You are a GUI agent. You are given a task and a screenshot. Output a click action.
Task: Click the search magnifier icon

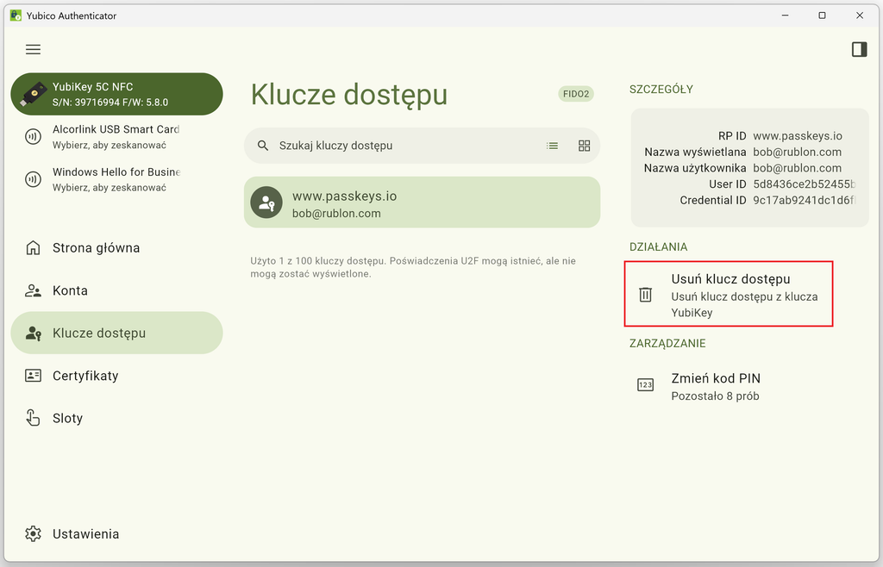pos(263,146)
